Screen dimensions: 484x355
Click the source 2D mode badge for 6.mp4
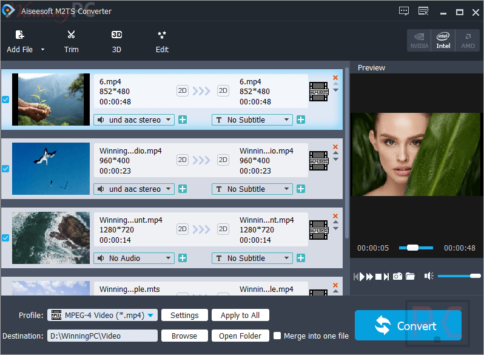183,91
